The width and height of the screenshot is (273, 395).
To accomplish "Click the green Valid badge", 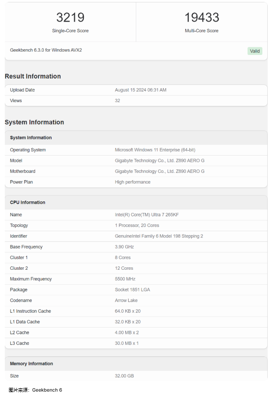I will click(255, 51).
